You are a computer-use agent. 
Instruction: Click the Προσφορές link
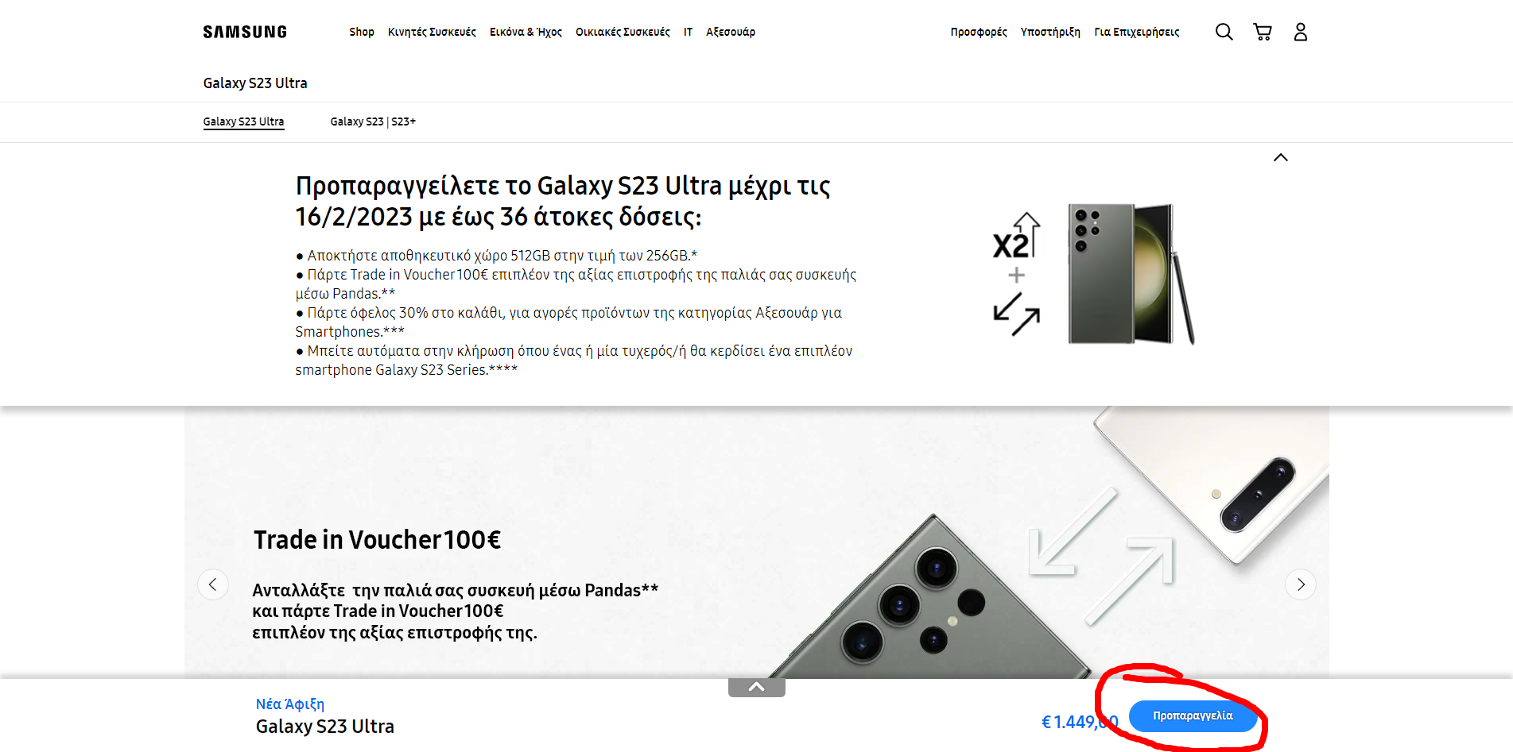(979, 32)
